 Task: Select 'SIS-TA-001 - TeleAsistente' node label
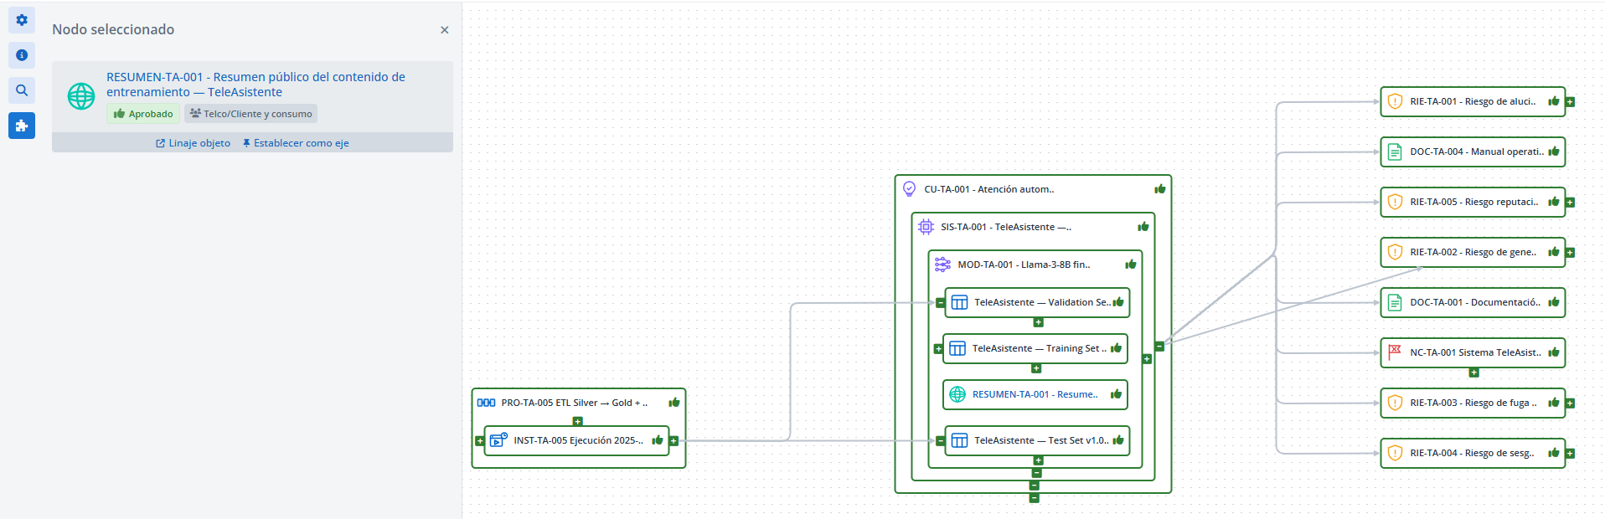click(1006, 227)
